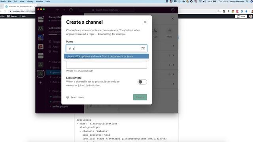The width and height of the screenshot is (253, 142).
Task: Expand the first details row chevron
Action: 173,46
